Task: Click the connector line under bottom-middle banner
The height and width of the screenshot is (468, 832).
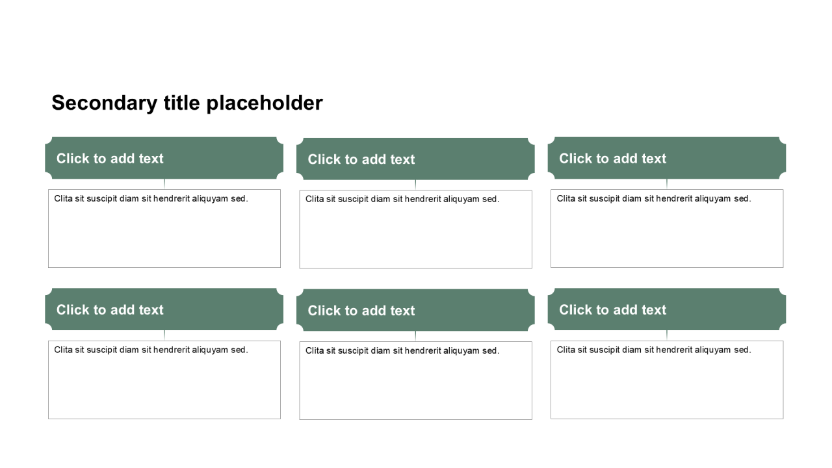Action: click(x=415, y=336)
